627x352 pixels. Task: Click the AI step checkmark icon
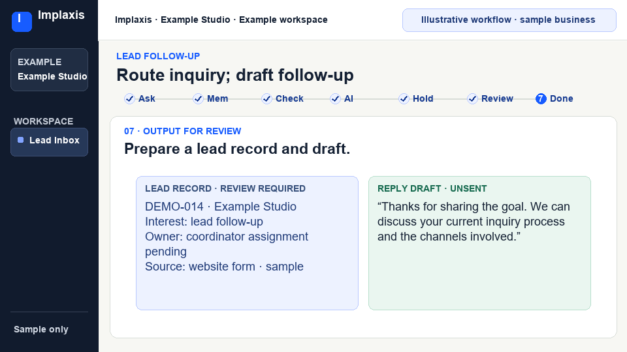pyautogui.click(x=335, y=98)
